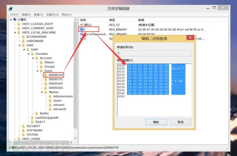Click hex row offset 0028 in editor
237x156 pixels.
(x=121, y=81)
